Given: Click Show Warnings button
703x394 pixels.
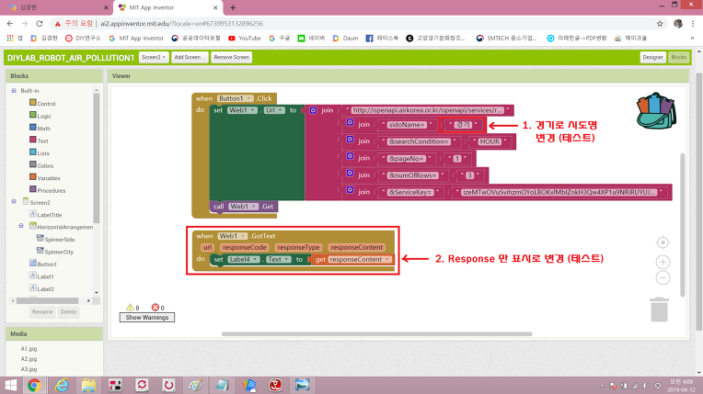Looking at the screenshot, I should pos(147,318).
